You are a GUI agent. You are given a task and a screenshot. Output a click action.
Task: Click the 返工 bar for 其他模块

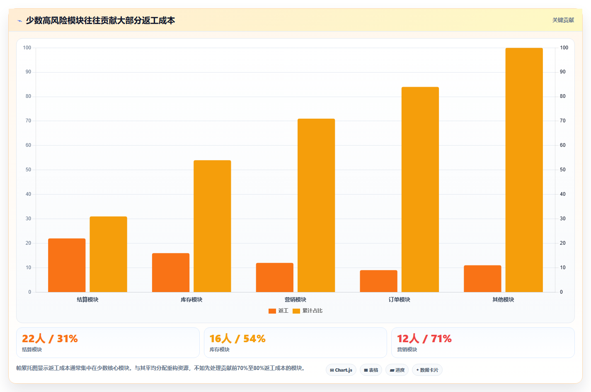pos(482,279)
